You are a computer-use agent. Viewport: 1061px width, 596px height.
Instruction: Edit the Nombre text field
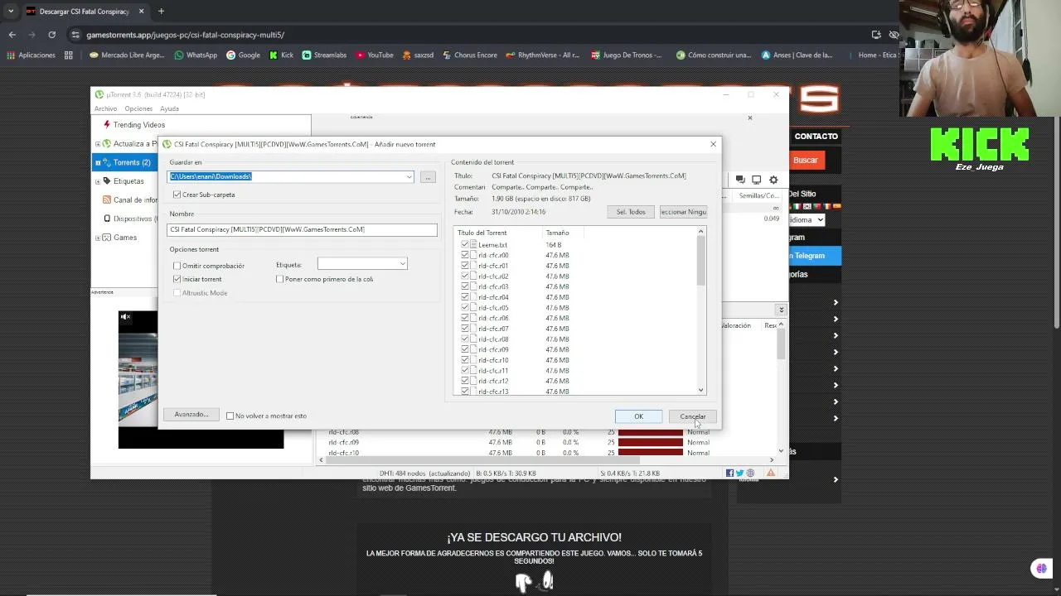click(x=302, y=229)
